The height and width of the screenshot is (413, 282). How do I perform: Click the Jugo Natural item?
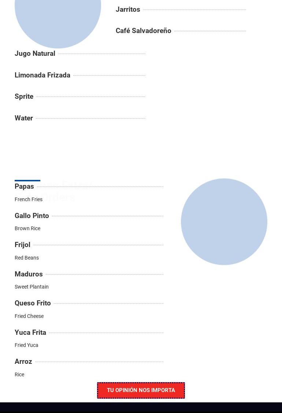coord(35,54)
